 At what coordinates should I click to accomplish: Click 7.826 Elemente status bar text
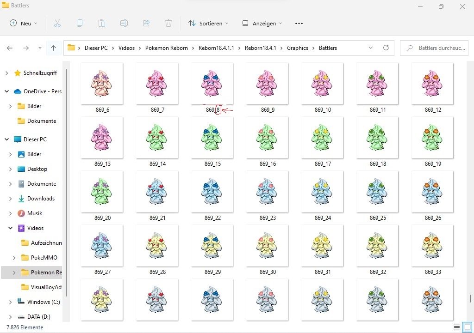click(25, 327)
